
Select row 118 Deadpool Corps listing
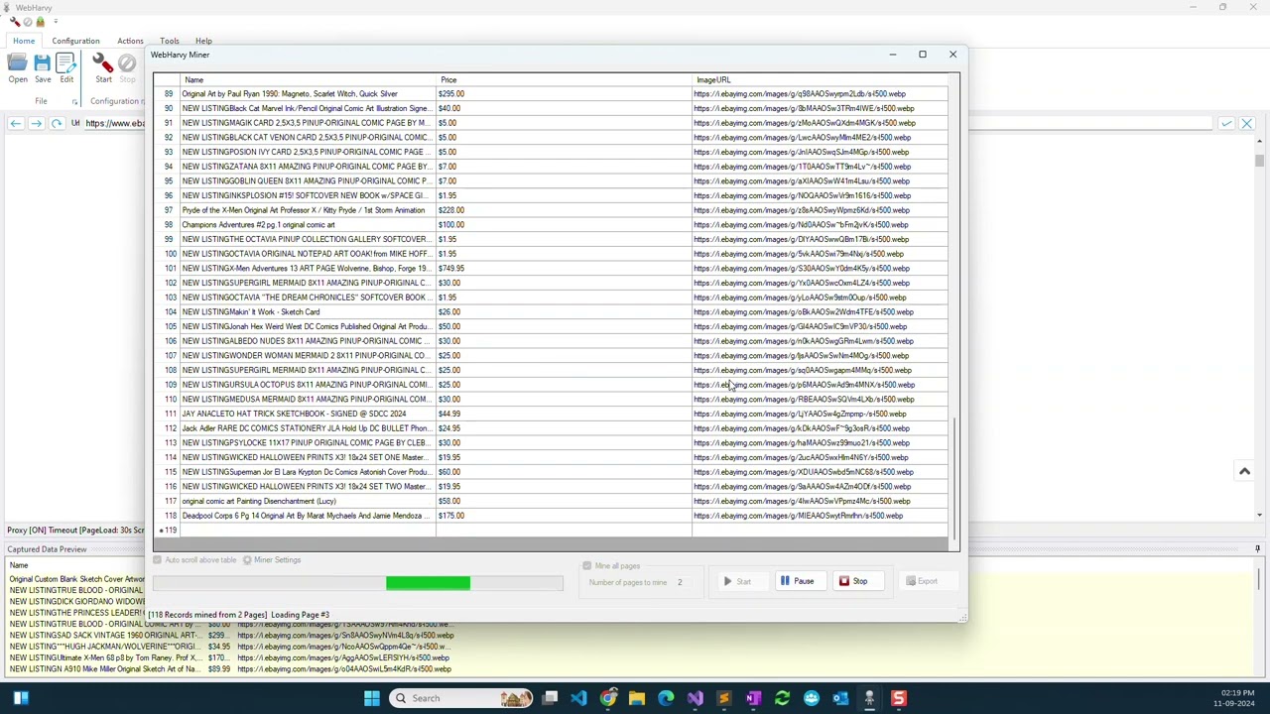coord(551,516)
